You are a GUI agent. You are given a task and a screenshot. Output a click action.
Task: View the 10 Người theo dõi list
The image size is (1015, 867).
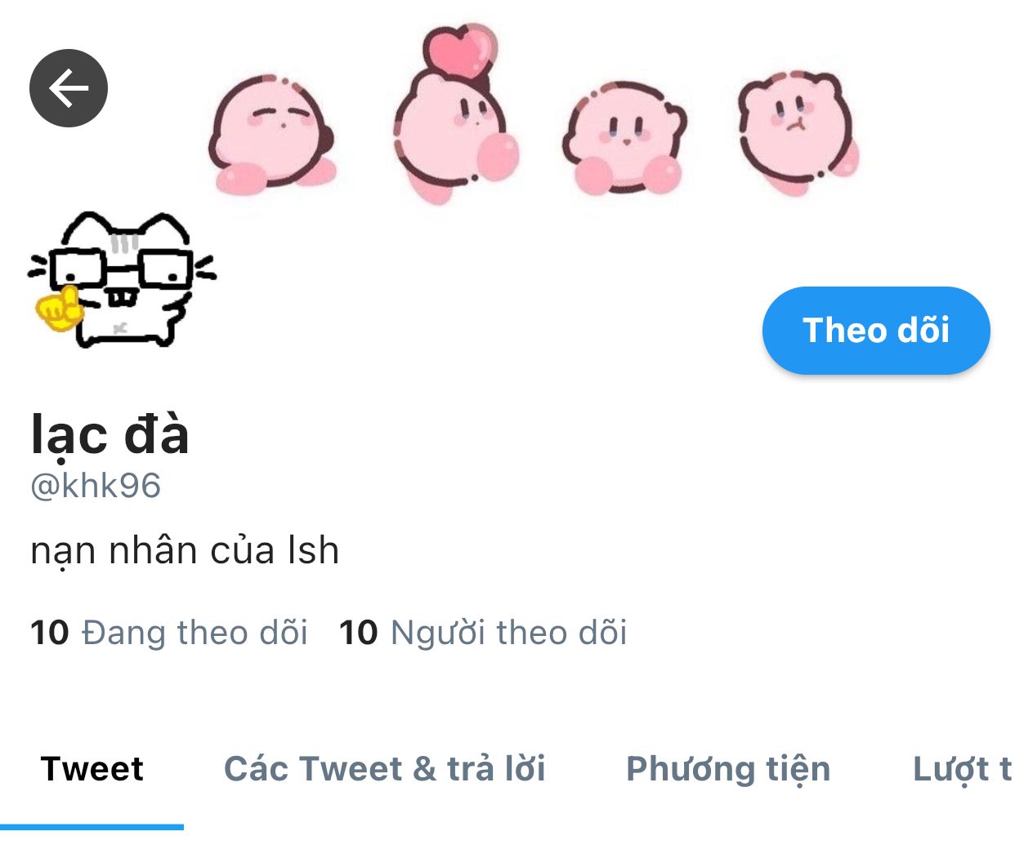(x=483, y=633)
